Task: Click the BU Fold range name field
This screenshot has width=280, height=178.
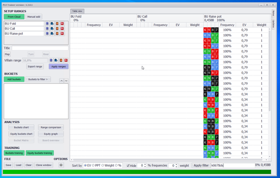Action: pyautogui.click(x=24, y=23)
